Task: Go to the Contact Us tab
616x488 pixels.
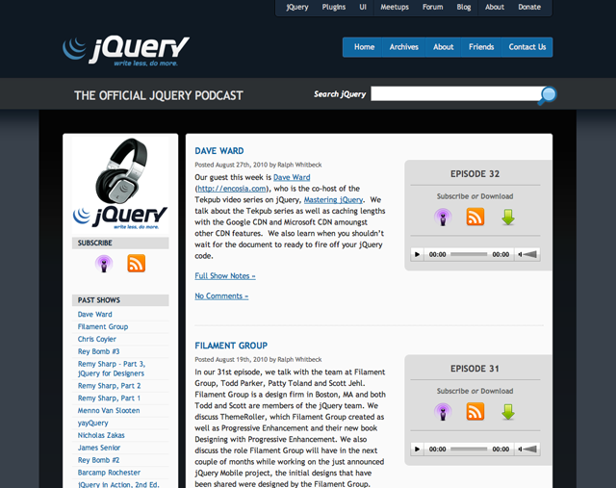Action: 527,47
